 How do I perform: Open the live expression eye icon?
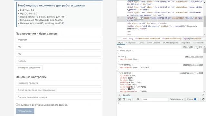tap(138, 99)
